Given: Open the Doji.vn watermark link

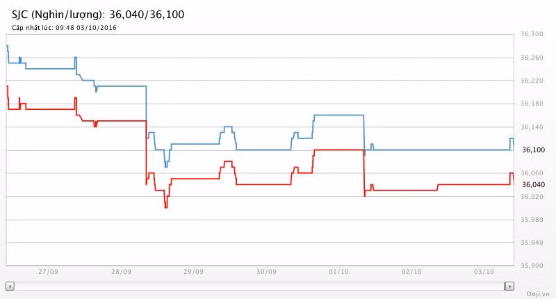Looking at the screenshot, I should point(537,293).
